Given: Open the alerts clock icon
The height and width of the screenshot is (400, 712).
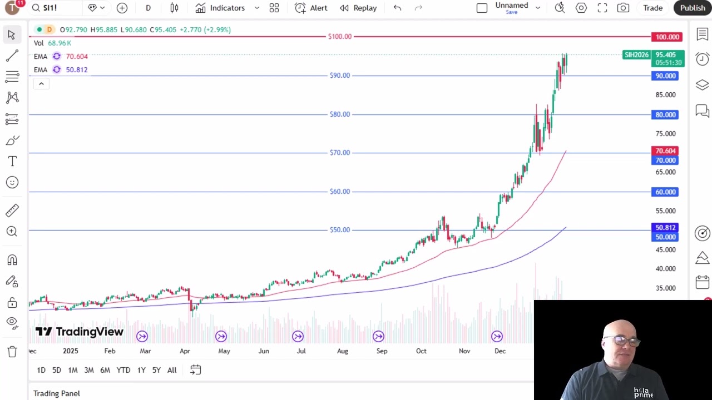Looking at the screenshot, I should 702,59.
